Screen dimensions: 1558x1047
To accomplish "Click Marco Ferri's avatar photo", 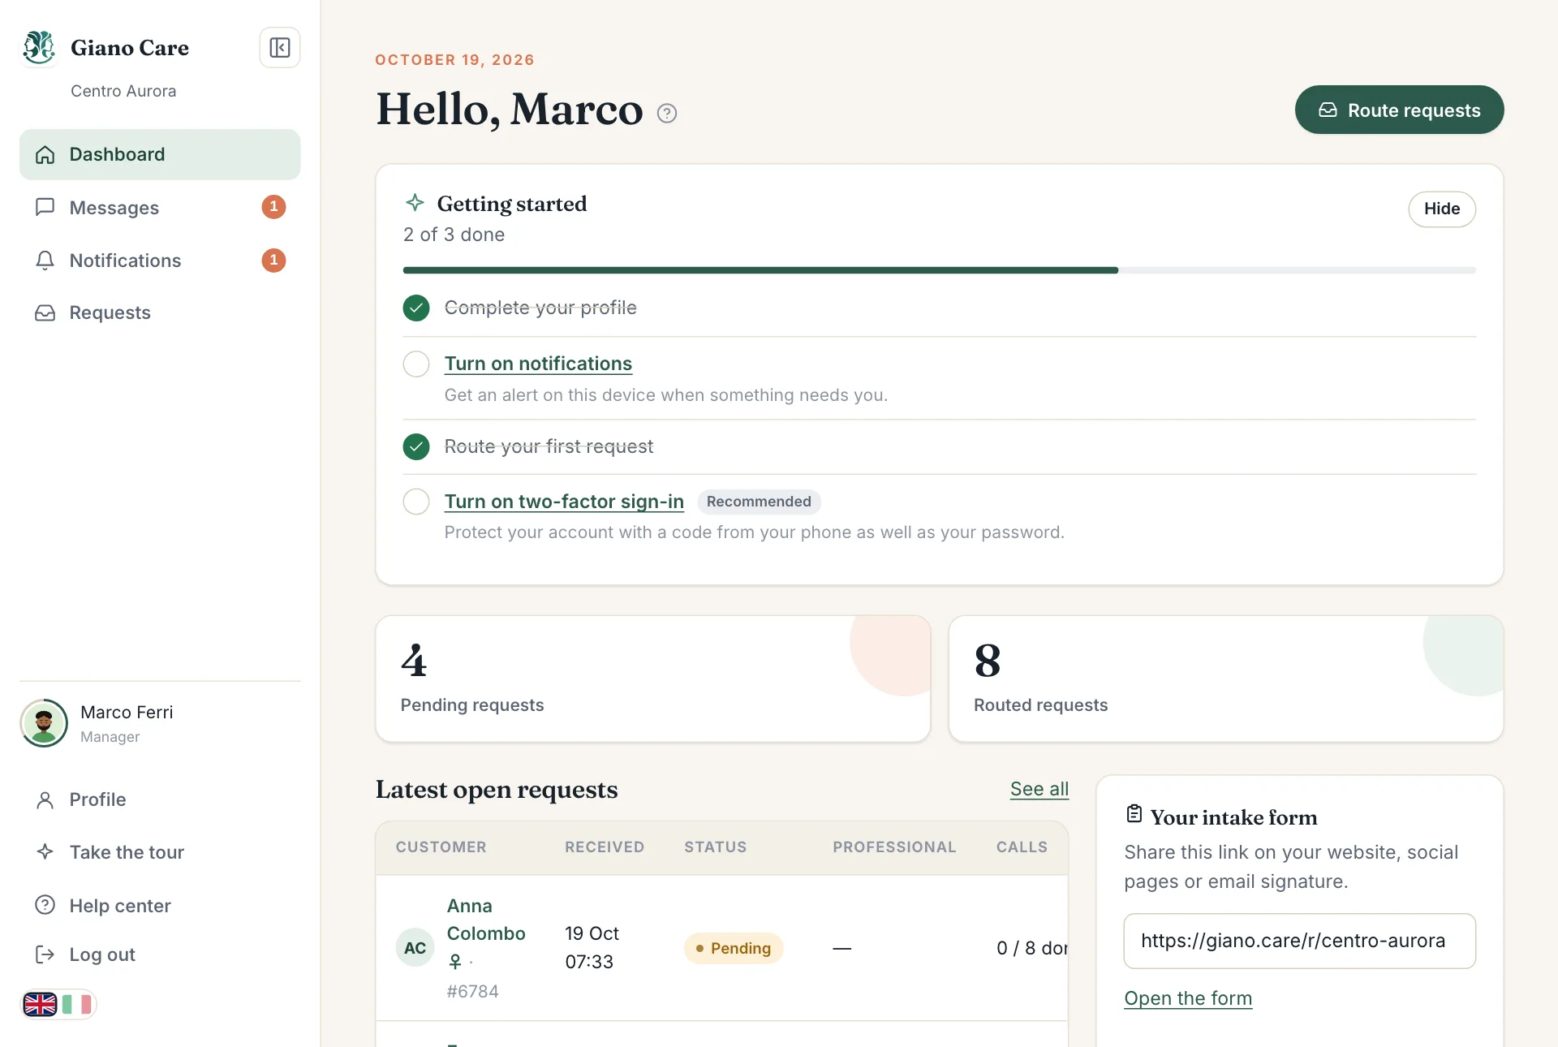I will pos(44,723).
